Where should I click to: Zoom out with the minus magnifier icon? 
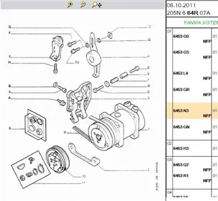83,5
